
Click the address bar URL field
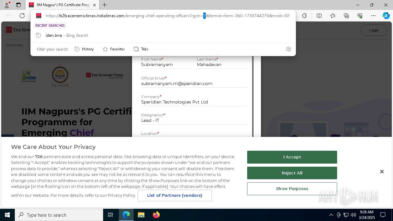tap(167, 16)
